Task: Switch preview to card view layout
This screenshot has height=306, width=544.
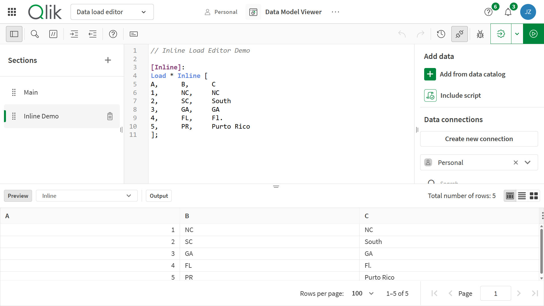Action: point(534,195)
